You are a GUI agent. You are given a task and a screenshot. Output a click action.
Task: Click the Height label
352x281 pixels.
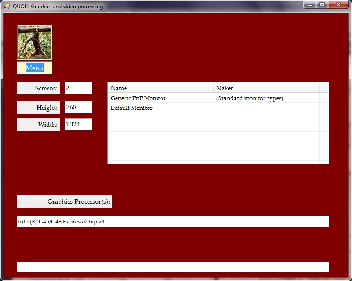point(38,108)
